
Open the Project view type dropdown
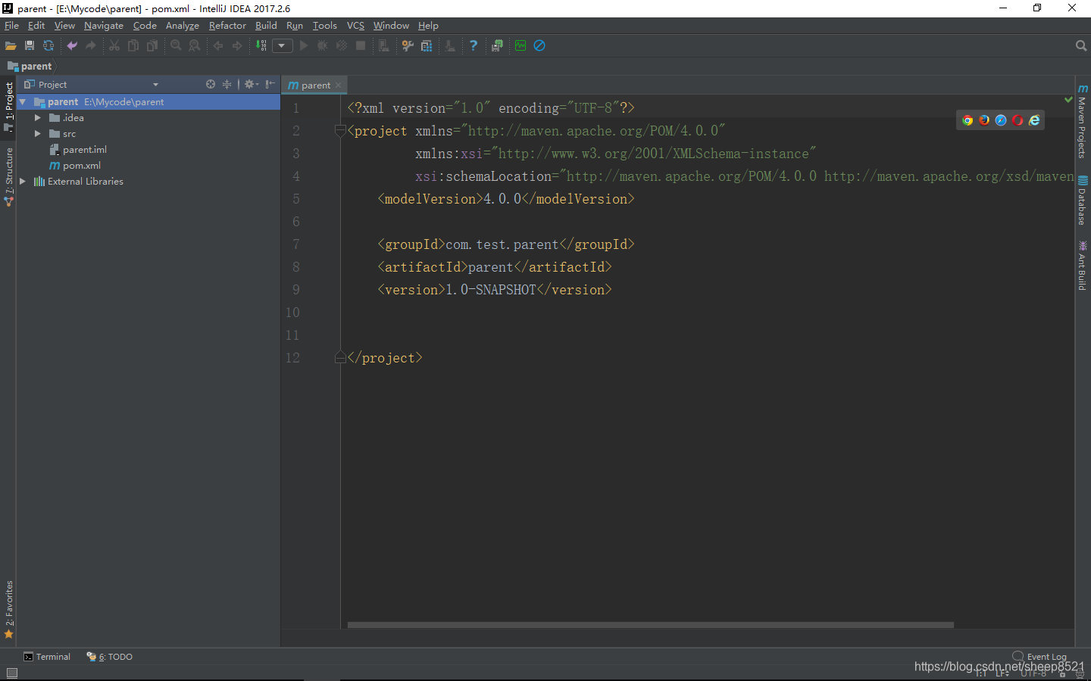(155, 85)
